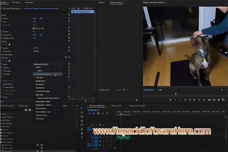
Task: Open the Preset Rolling Bands dropdown
Action: (x=47, y=64)
